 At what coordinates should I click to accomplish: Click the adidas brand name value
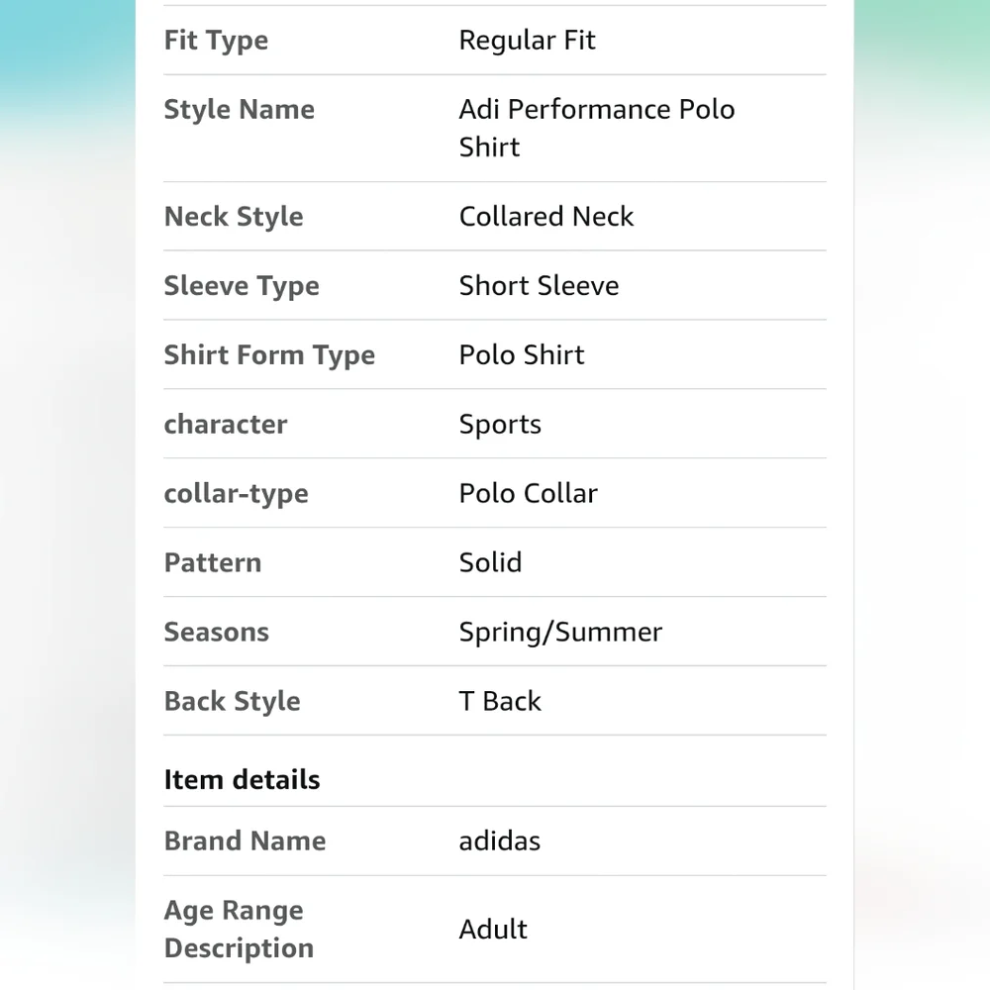499,841
